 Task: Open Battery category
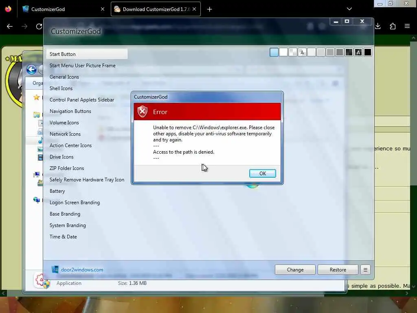tap(57, 192)
